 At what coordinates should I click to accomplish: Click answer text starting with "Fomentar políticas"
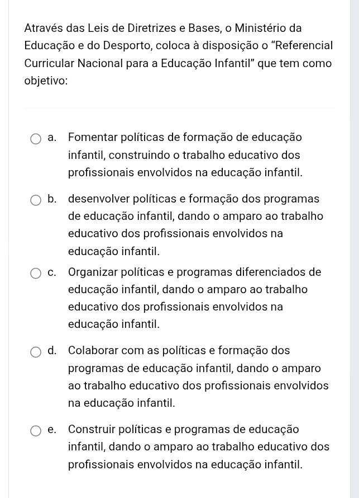[x=185, y=155]
